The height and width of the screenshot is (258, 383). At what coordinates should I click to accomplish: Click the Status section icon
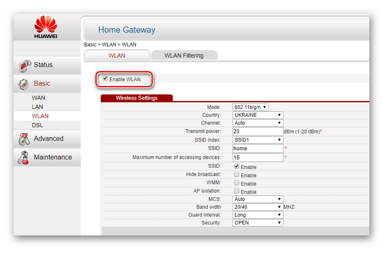pyautogui.click(x=25, y=66)
